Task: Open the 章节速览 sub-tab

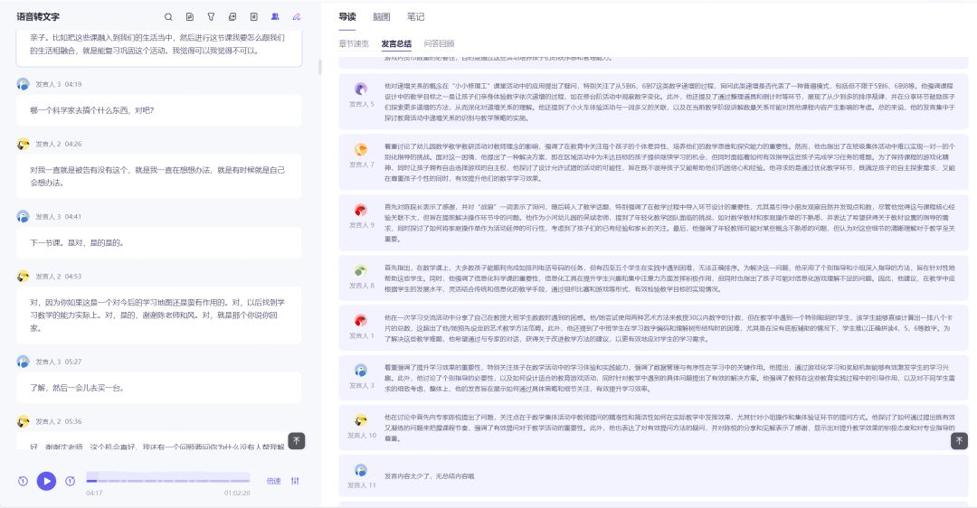Action: tap(354, 43)
